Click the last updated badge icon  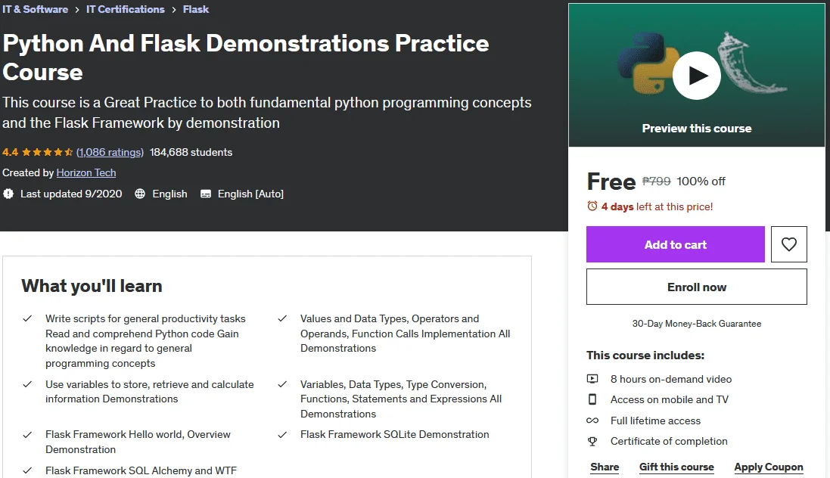click(x=8, y=194)
